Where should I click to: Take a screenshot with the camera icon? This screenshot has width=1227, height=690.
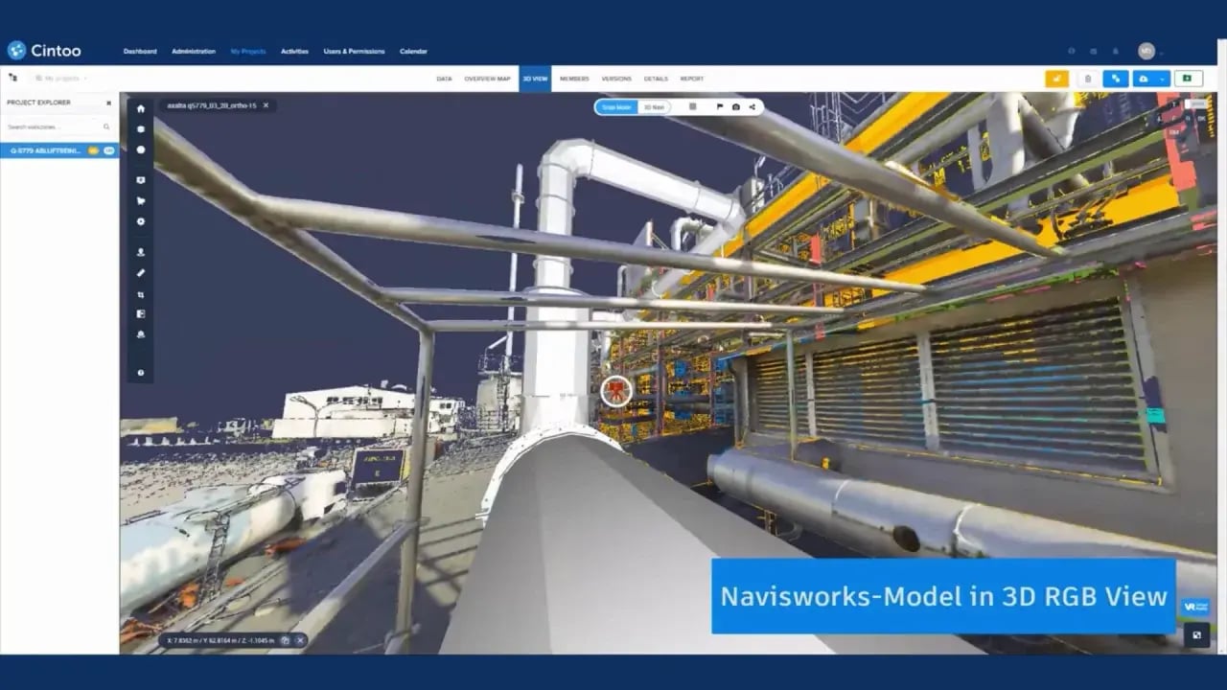(735, 107)
